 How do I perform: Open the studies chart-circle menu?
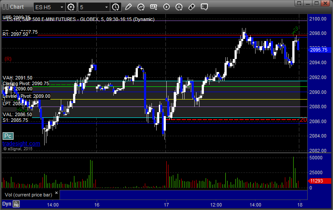pos(141,7)
